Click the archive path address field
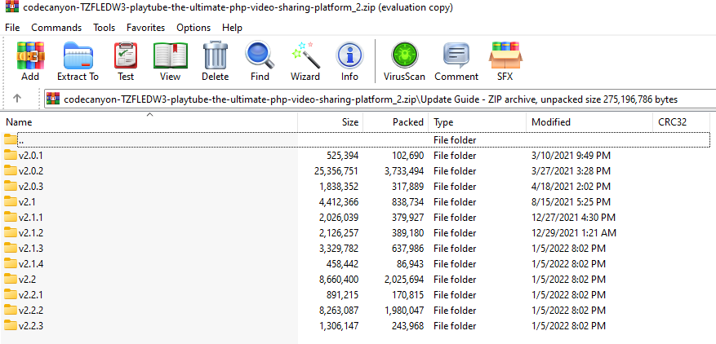The height and width of the screenshot is (344, 716). (x=367, y=99)
